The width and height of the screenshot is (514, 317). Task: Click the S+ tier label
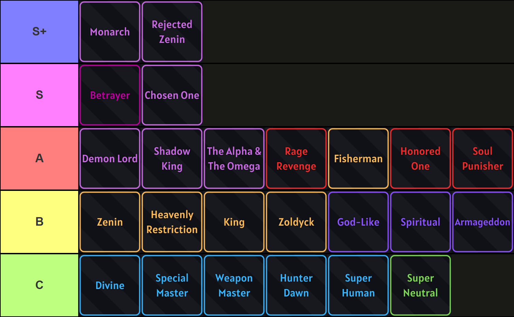(x=39, y=32)
